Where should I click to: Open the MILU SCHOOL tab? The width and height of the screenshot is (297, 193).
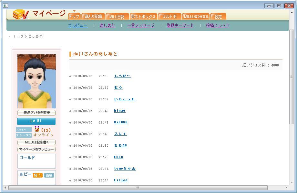[x=196, y=16]
